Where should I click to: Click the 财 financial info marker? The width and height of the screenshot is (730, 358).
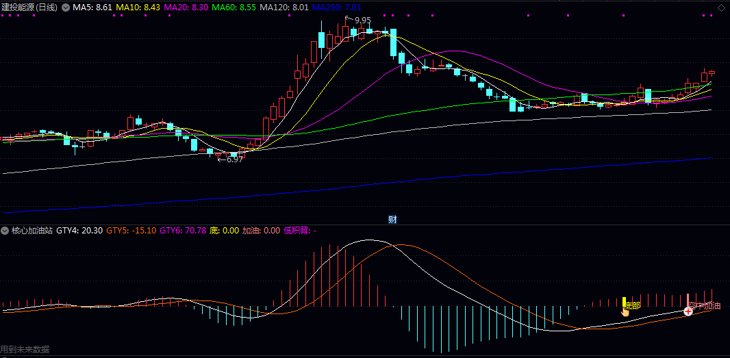click(393, 220)
